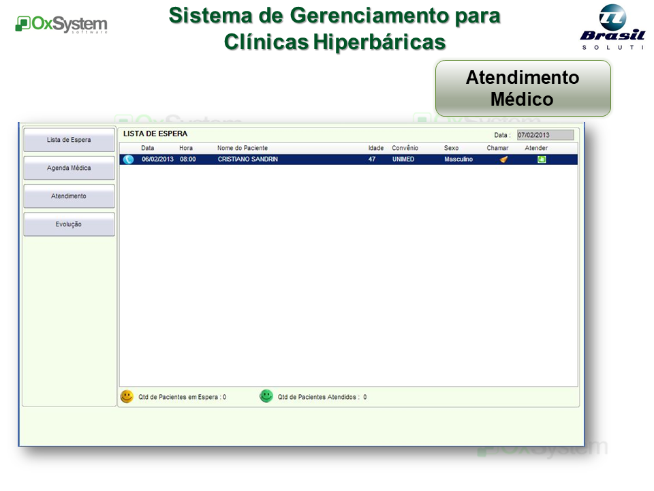Click the Chamar icon for Cristiano Sandrin
The height and width of the screenshot is (491, 654).
coord(503,160)
